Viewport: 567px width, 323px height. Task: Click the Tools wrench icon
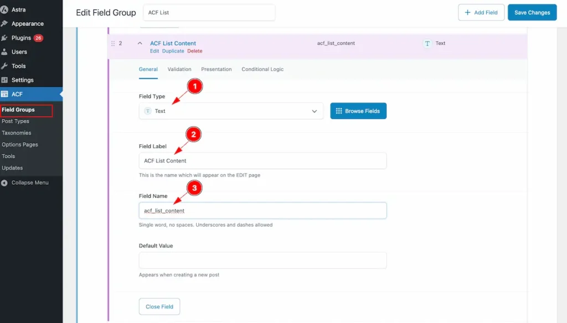(4, 66)
